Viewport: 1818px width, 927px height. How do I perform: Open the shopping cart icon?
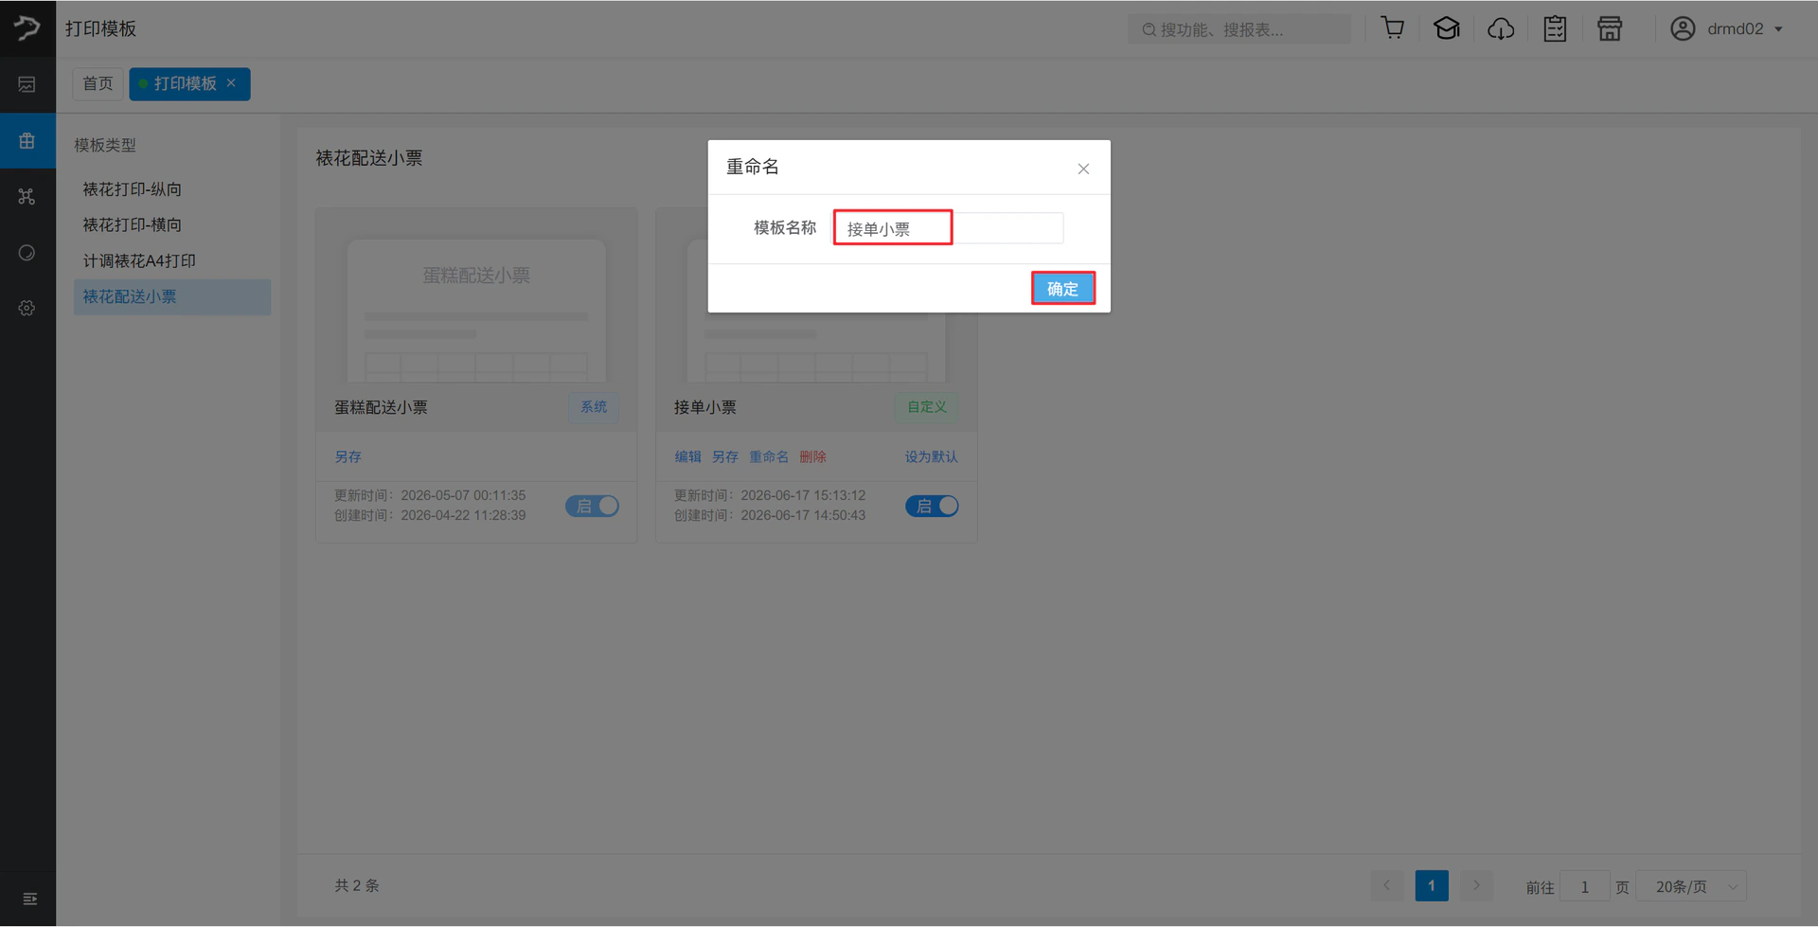(1392, 28)
